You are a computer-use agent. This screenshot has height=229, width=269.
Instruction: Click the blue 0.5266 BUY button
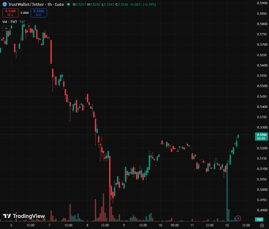[39, 13]
